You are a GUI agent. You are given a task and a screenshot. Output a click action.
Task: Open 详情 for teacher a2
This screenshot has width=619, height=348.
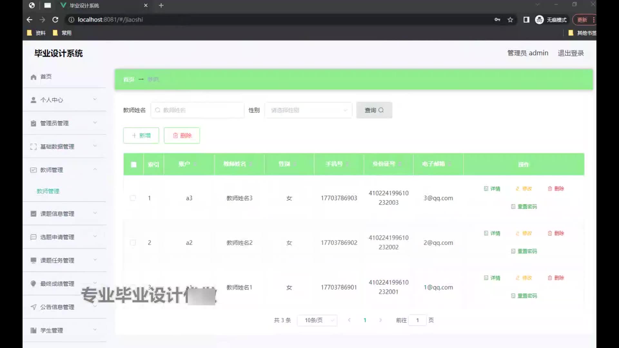[x=492, y=233]
